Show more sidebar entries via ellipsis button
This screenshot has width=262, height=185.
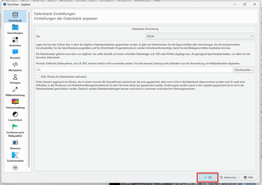15,167
